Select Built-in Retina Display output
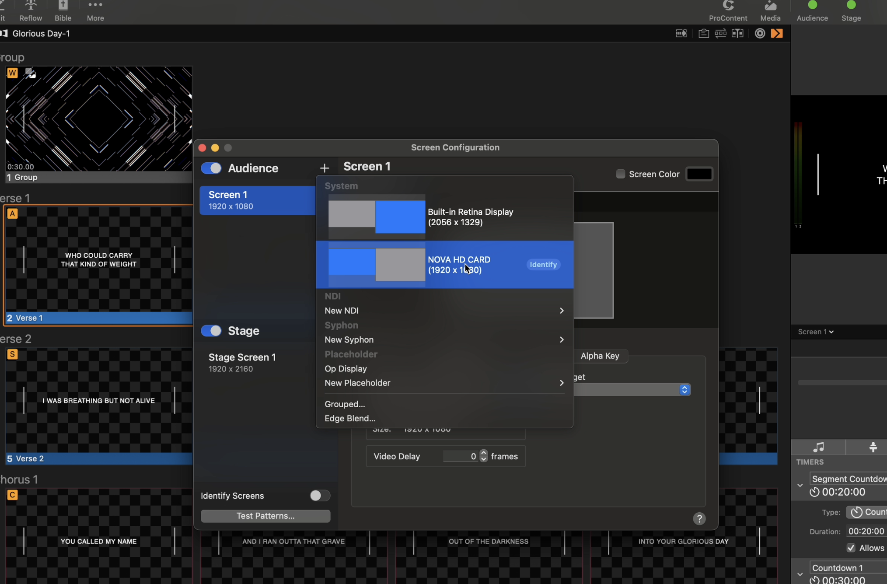 444,217
